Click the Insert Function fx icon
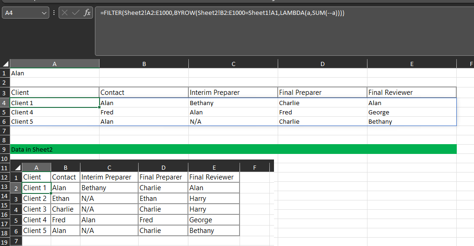Viewport: 474px width, 246px height. point(87,13)
